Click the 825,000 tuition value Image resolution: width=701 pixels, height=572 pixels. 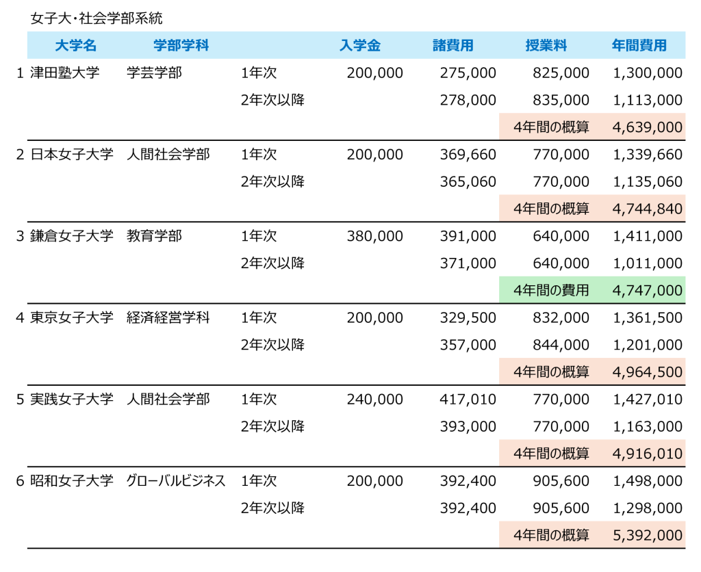pos(561,73)
